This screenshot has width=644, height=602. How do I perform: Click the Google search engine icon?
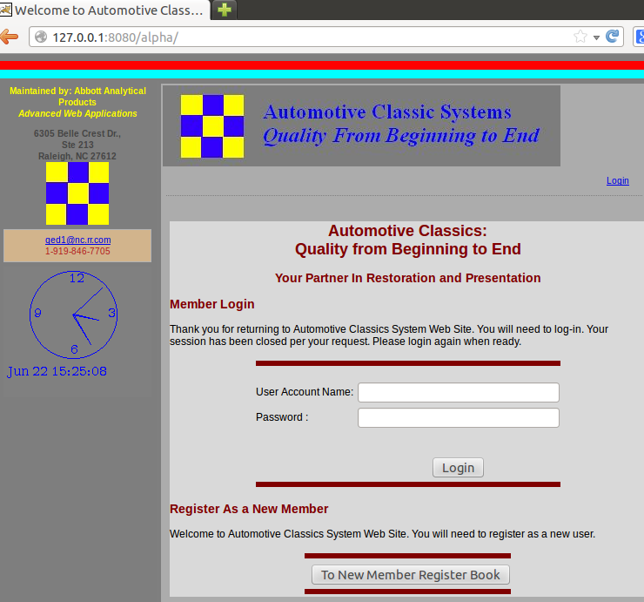click(638, 37)
